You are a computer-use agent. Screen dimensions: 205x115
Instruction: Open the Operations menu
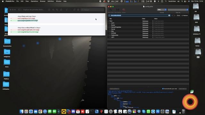34,1
